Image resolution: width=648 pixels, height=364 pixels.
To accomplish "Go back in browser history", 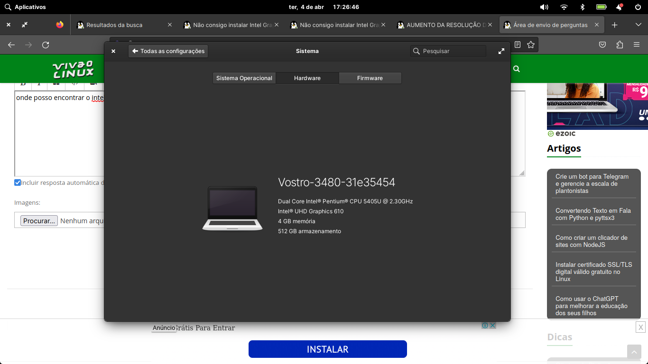I will 11,45.
